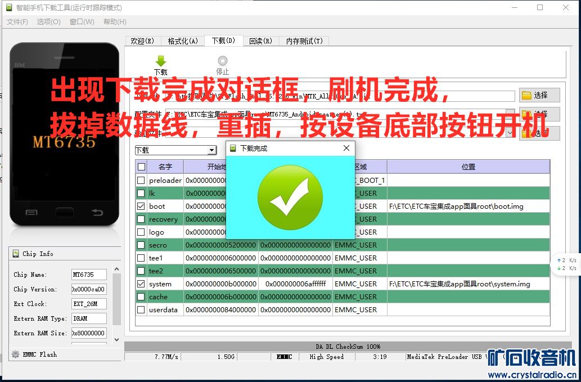
Task: Click the MT6735 phone image
Action: (x=65, y=134)
